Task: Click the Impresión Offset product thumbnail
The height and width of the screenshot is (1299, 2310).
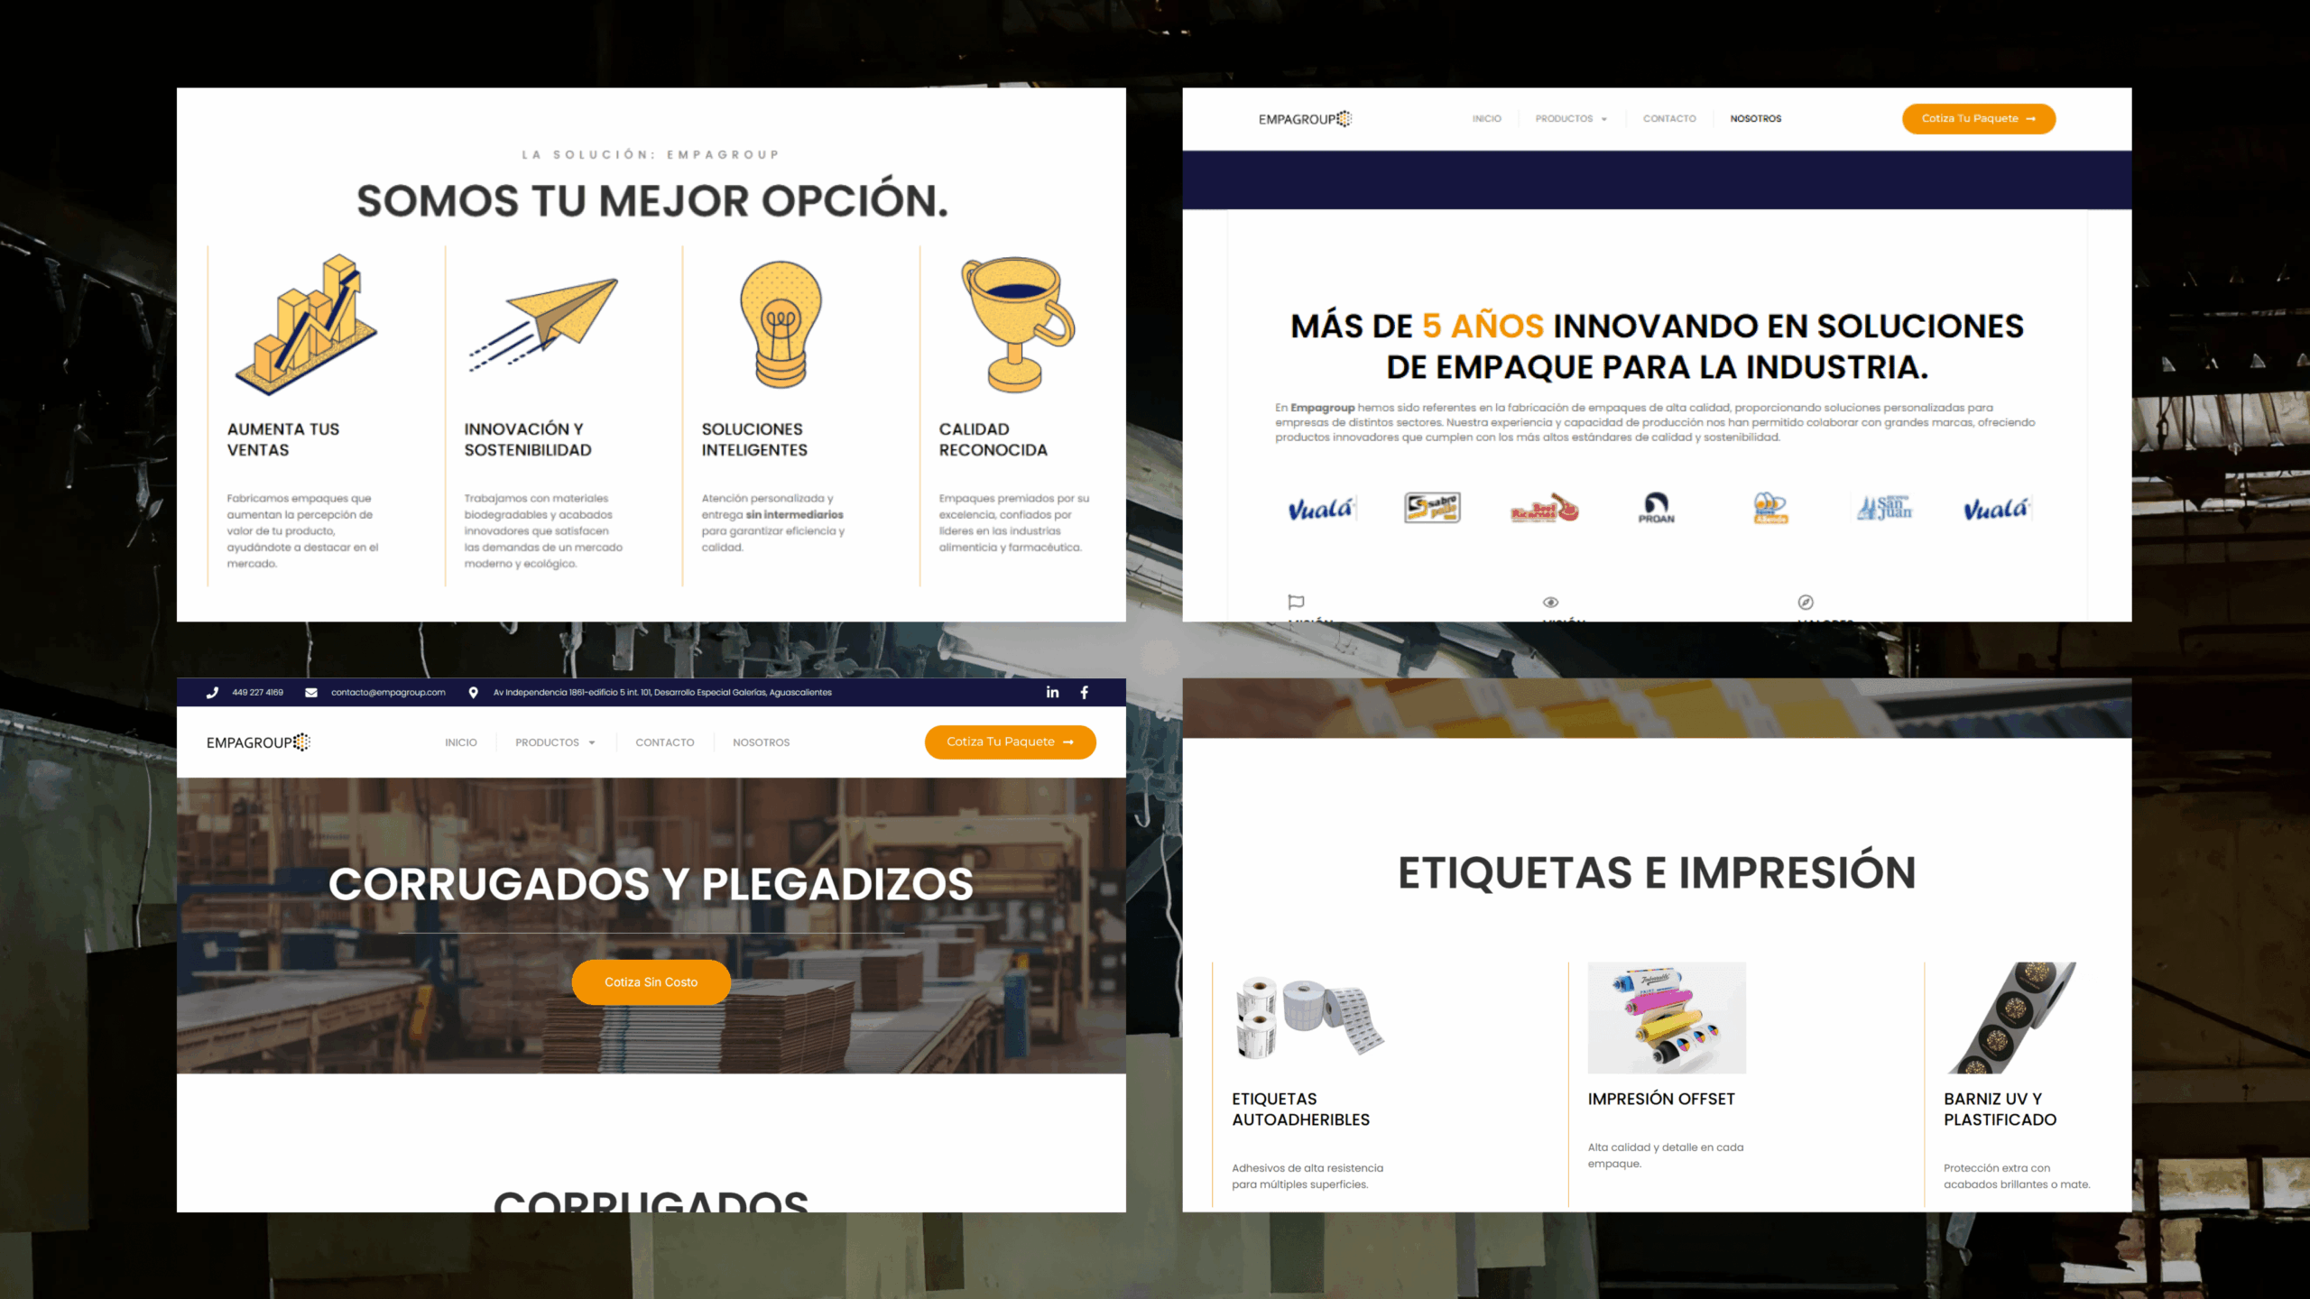Action: [1666, 1018]
